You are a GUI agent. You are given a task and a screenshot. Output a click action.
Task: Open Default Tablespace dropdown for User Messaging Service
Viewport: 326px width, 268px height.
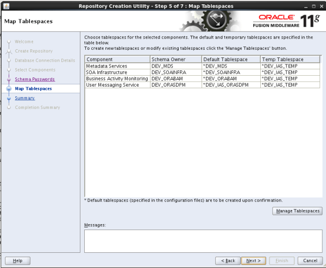230,85
